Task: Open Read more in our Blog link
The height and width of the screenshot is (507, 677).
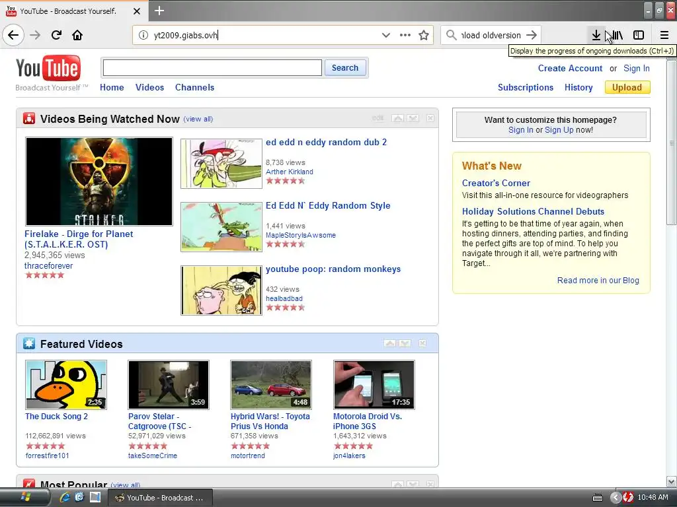Action: pos(598,280)
